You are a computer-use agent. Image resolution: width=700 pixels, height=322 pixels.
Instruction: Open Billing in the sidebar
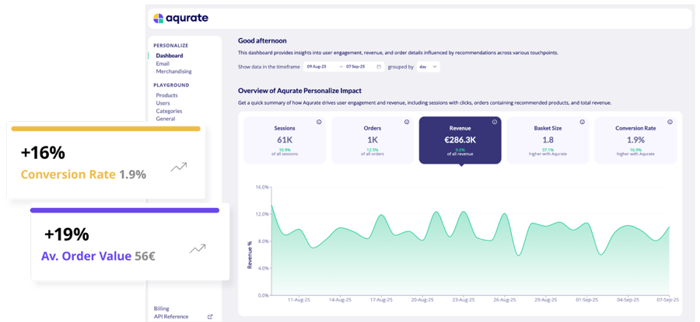[161, 309]
